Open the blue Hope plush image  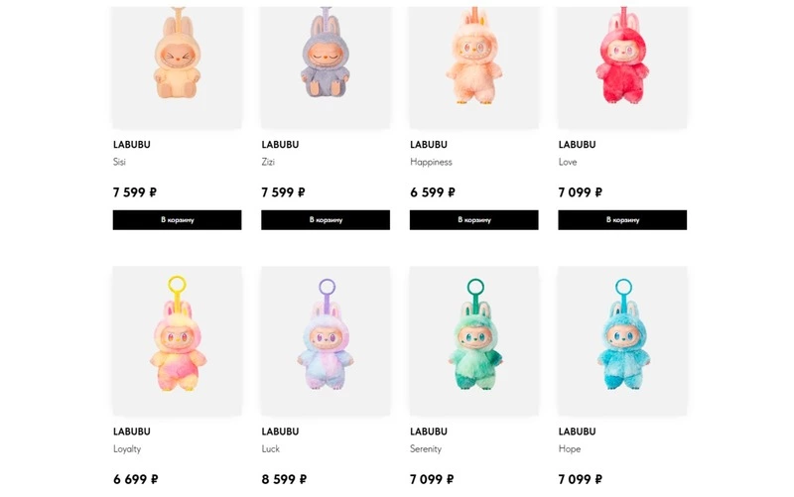(x=622, y=341)
